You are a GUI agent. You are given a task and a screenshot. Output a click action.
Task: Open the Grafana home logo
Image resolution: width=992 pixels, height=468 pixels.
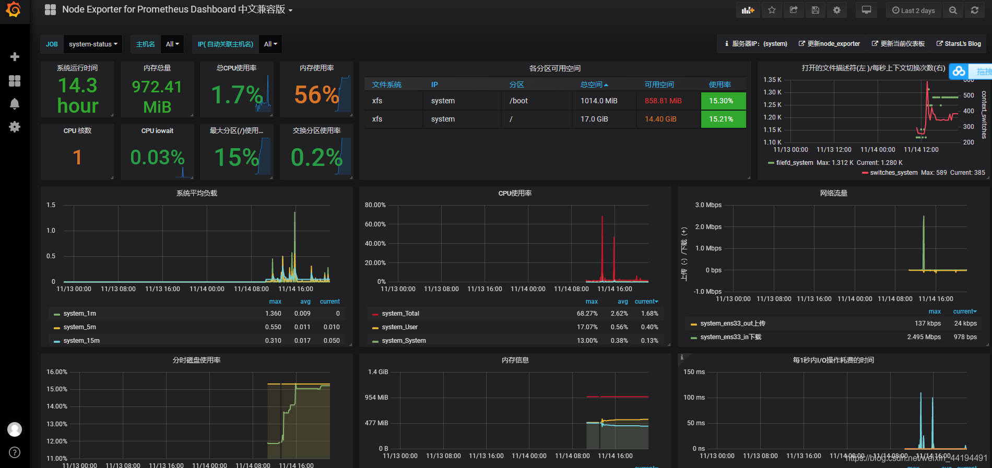(x=14, y=9)
